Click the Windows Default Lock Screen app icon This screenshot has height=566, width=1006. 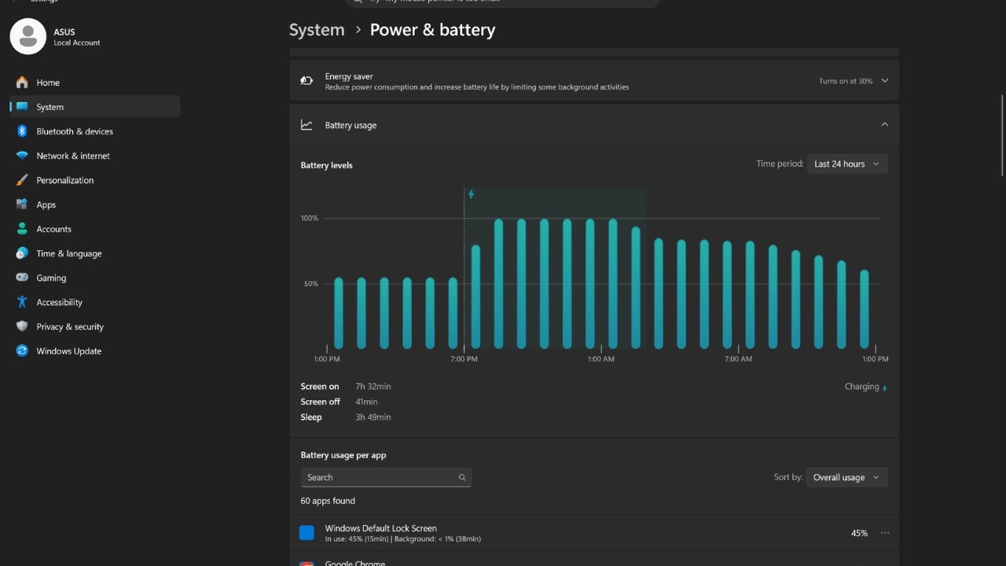307,533
